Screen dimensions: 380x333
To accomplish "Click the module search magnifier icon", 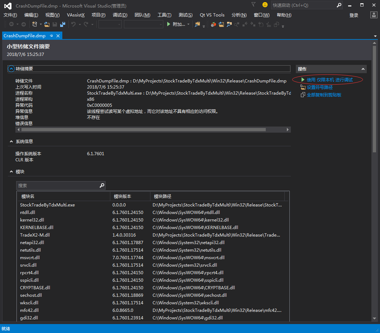I will point(102,185).
